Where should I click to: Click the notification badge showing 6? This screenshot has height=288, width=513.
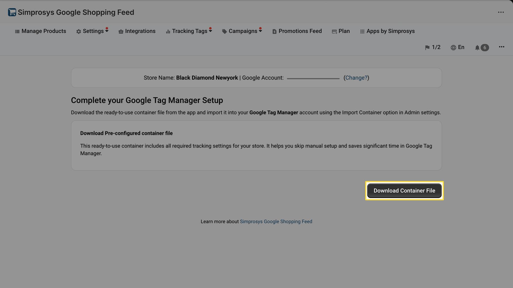pyautogui.click(x=485, y=47)
